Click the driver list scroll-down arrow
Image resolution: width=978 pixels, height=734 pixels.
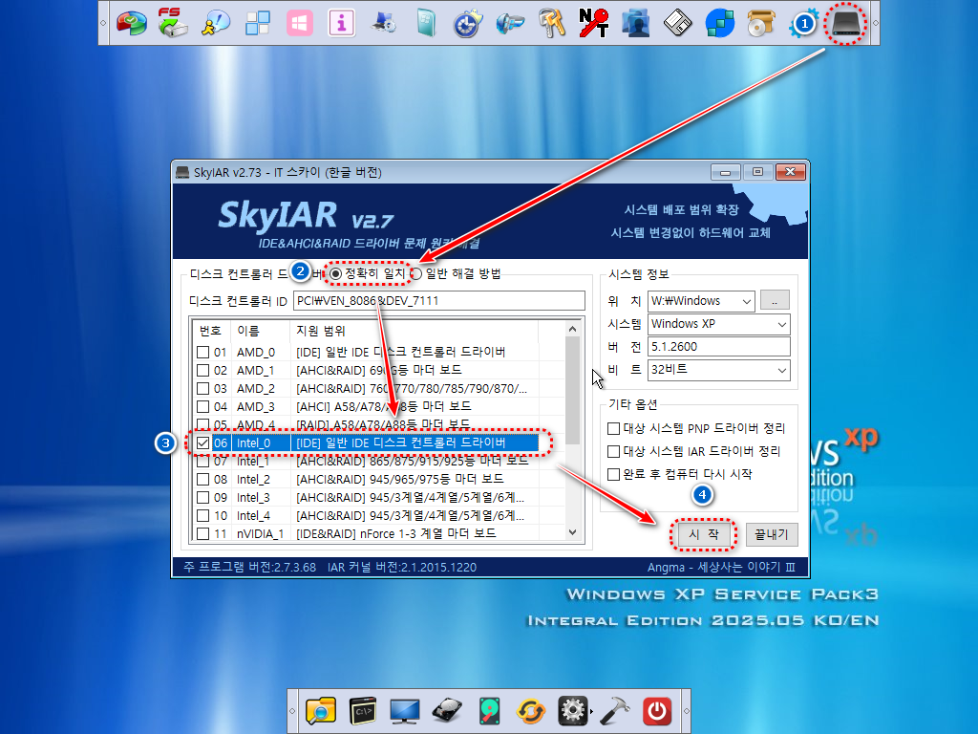coord(573,532)
